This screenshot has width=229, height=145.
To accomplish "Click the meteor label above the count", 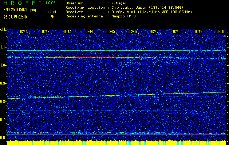I will pyautogui.click(x=51, y=12).
